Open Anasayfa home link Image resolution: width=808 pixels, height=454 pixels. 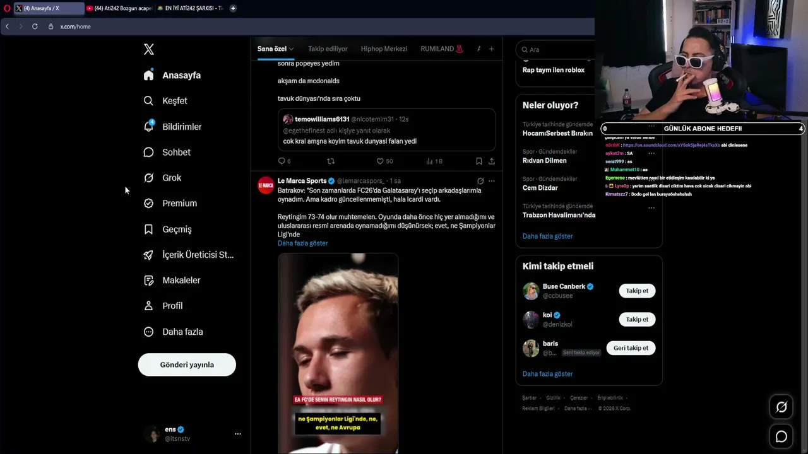click(181, 75)
